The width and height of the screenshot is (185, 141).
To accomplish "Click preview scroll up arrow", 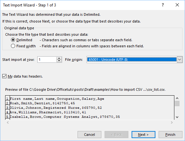I will point(177,98).
